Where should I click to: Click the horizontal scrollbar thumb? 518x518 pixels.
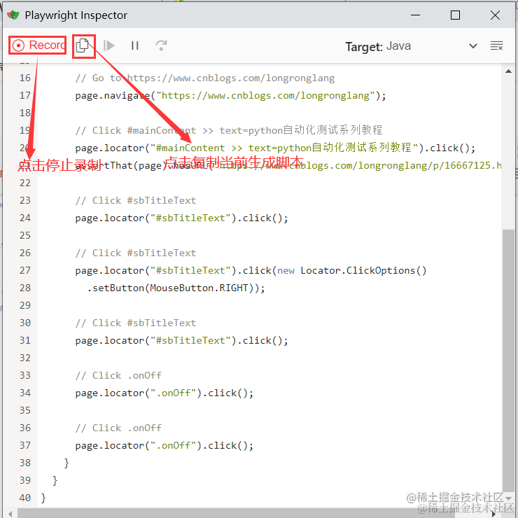[236, 514]
